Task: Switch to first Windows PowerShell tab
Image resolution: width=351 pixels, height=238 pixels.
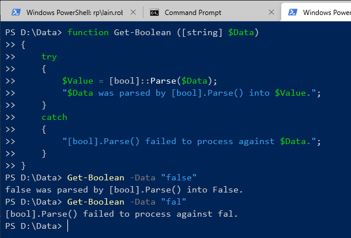Action: click(69, 12)
